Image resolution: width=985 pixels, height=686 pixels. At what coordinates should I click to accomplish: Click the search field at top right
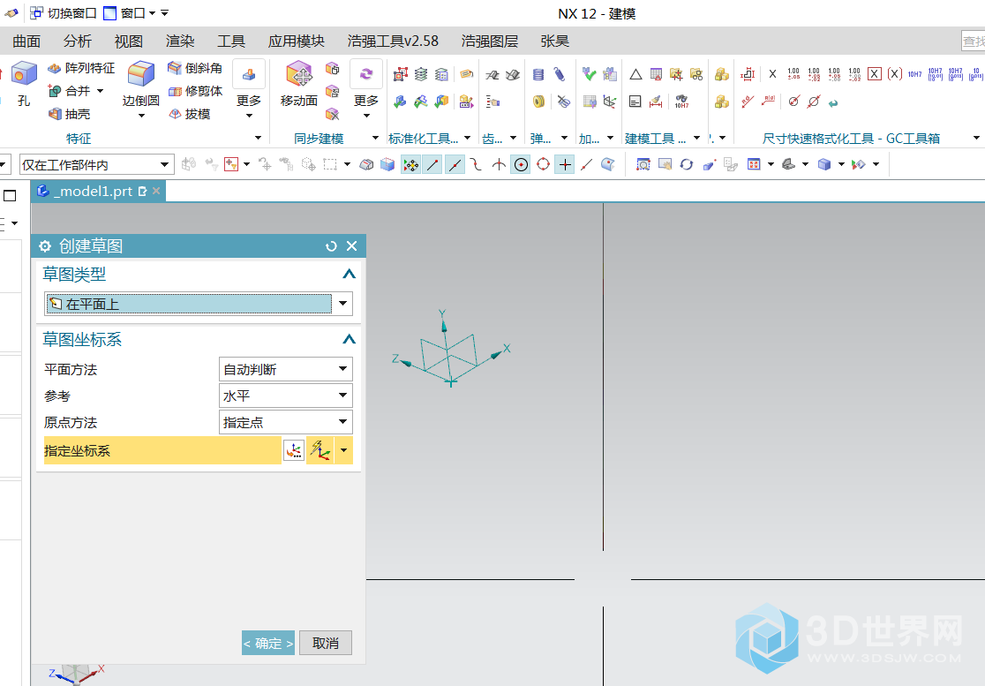pos(973,41)
